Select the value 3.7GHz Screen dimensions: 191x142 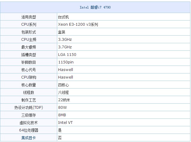[65, 47]
